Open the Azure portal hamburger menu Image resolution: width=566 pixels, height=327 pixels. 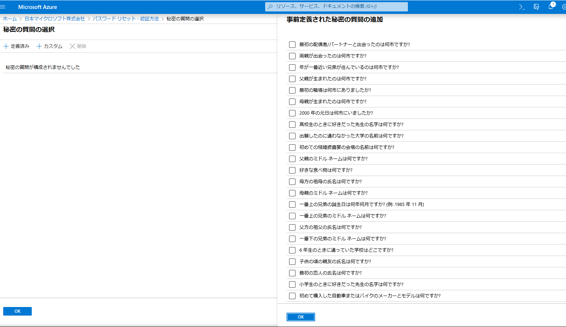tap(3, 7)
